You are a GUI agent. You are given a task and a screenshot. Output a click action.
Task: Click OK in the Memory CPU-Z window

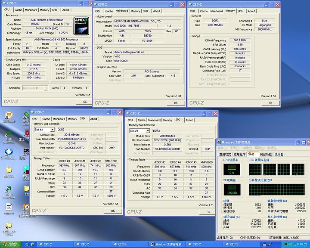coord(270,103)
